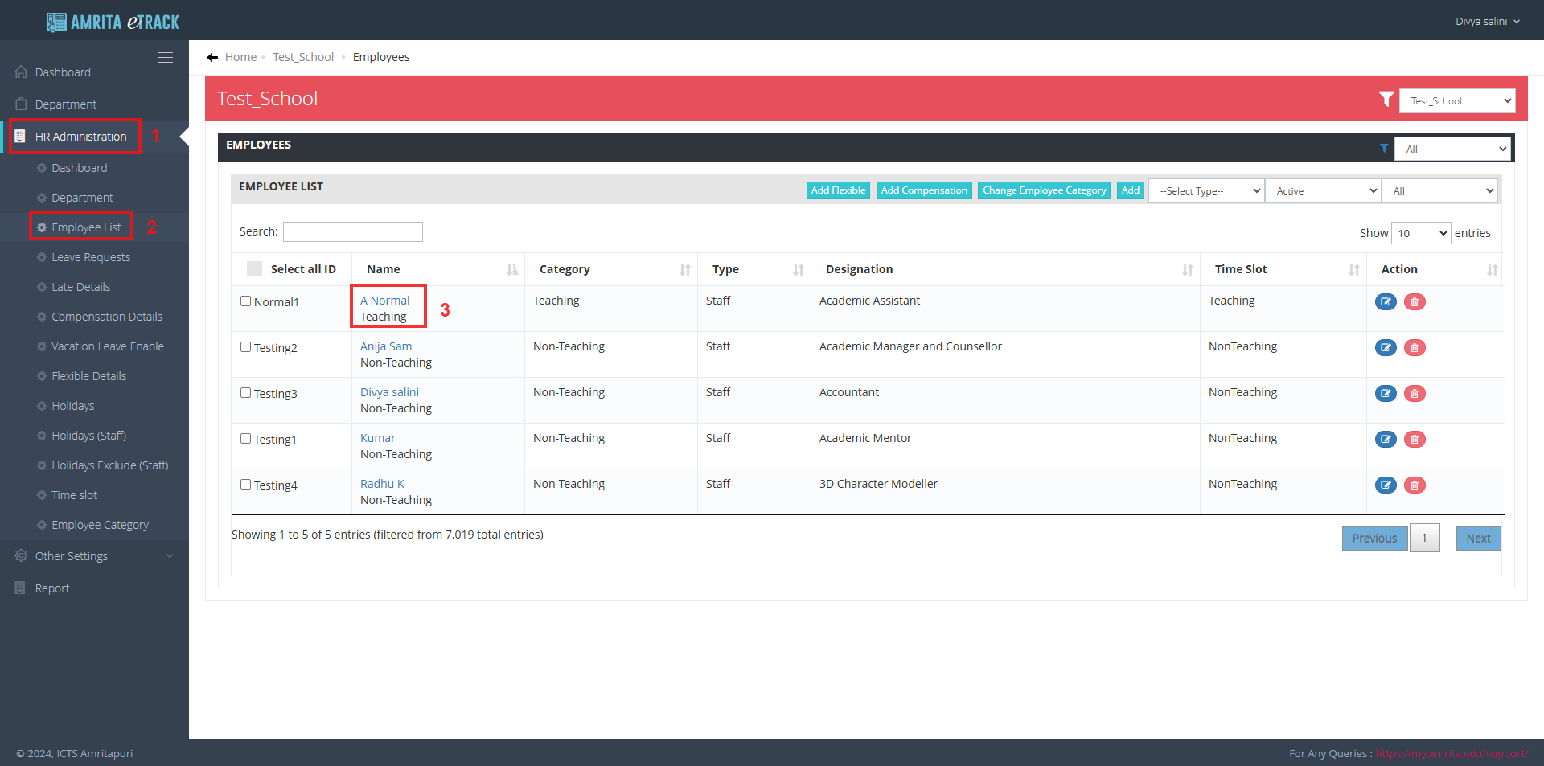Expand the Show entries count dropdown

coord(1420,233)
